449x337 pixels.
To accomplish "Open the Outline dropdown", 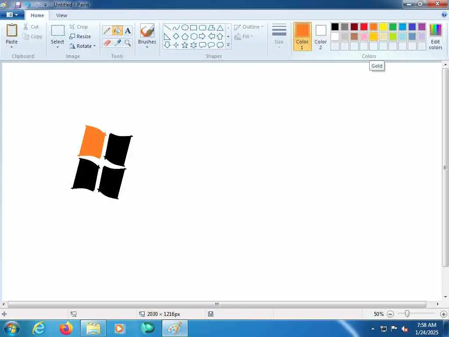I will click(x=249, y=27).
